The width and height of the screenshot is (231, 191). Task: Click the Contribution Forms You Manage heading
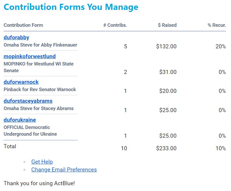coord(71,7)
